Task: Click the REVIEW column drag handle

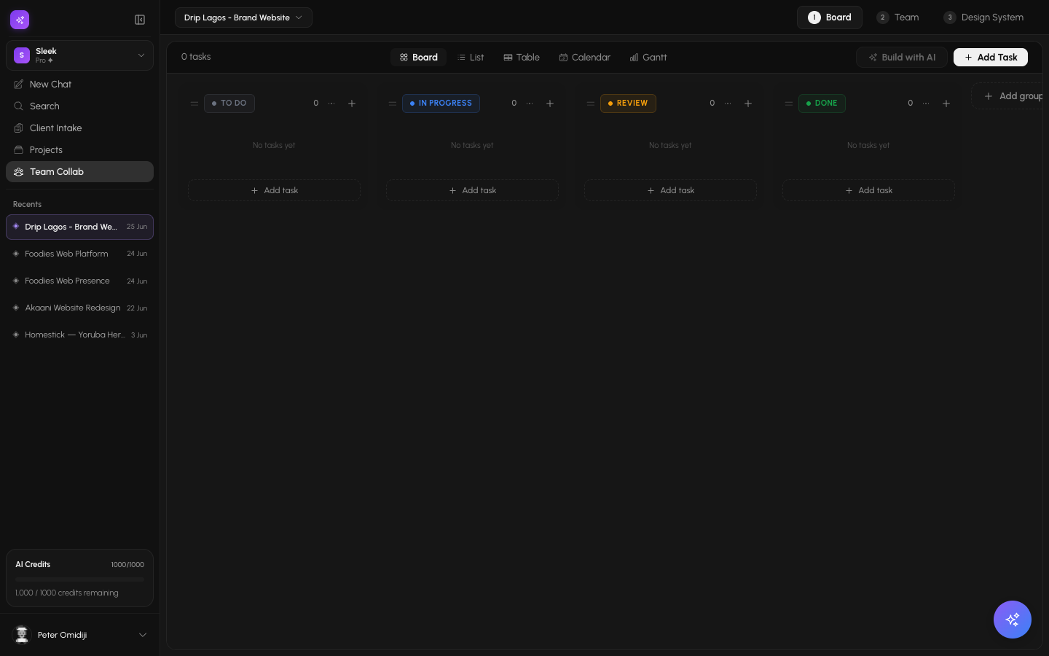Action: 591,104
